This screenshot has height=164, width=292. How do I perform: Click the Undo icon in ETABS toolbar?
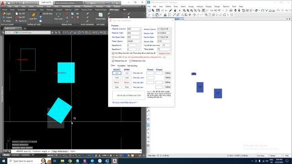pos(162,10)
